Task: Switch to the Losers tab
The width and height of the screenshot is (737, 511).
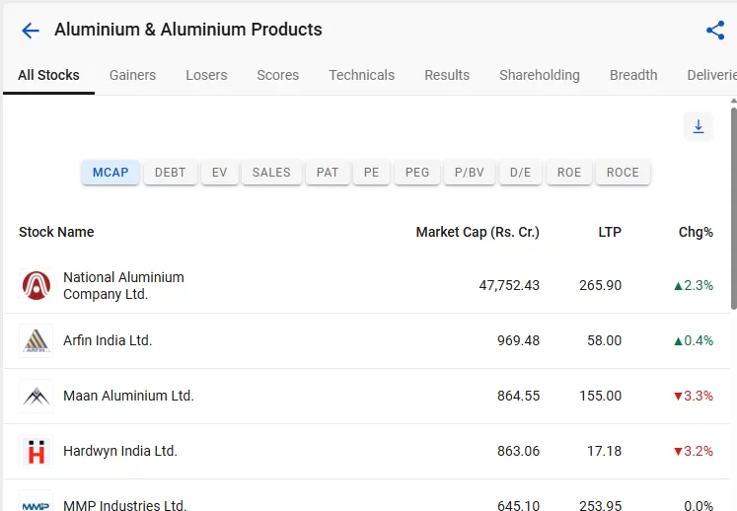Action: 206,75
